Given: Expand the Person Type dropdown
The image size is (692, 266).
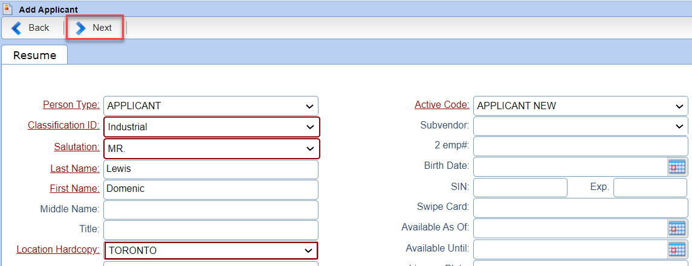Looking at the screenshot, I should coord(211,106).
